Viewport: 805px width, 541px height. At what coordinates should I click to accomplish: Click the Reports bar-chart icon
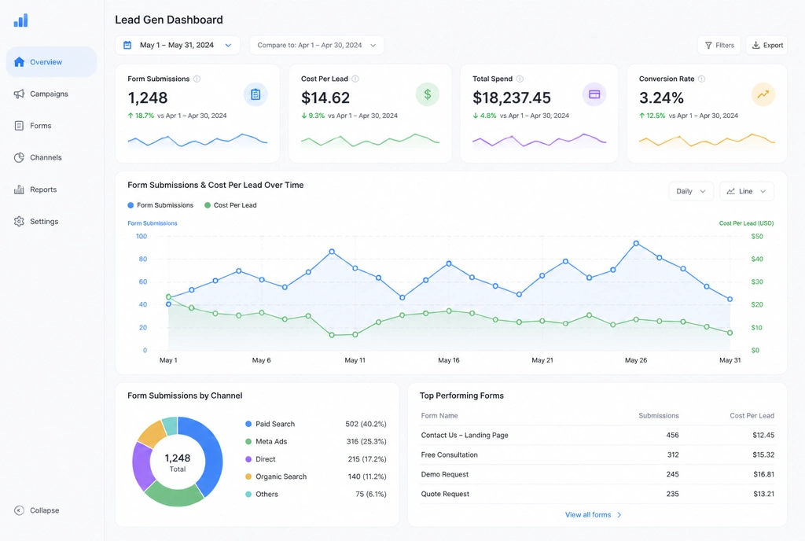point(19,190)
